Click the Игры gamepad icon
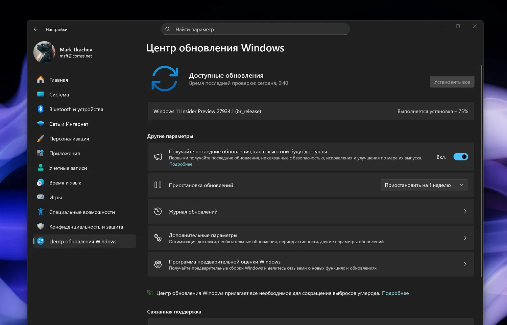The height and width of the screenshot is (325, 507). pos(41,197)
